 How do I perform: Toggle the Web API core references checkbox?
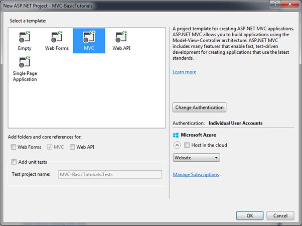73,147
